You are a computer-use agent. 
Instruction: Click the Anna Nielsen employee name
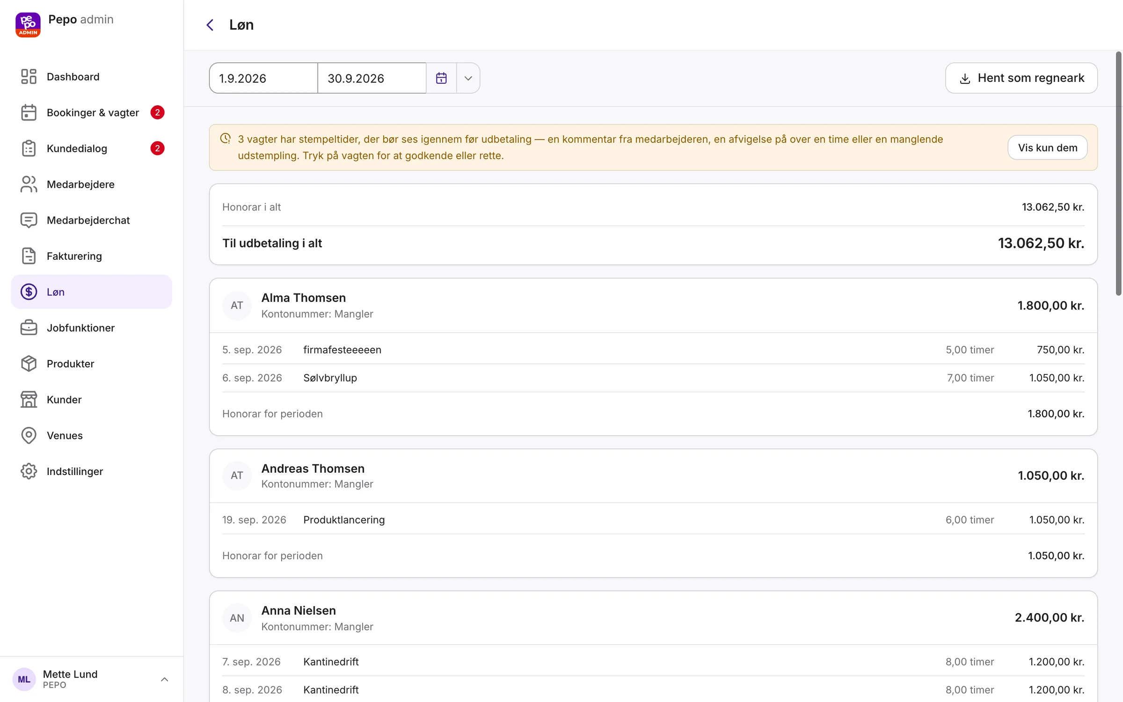coord(299,610)
